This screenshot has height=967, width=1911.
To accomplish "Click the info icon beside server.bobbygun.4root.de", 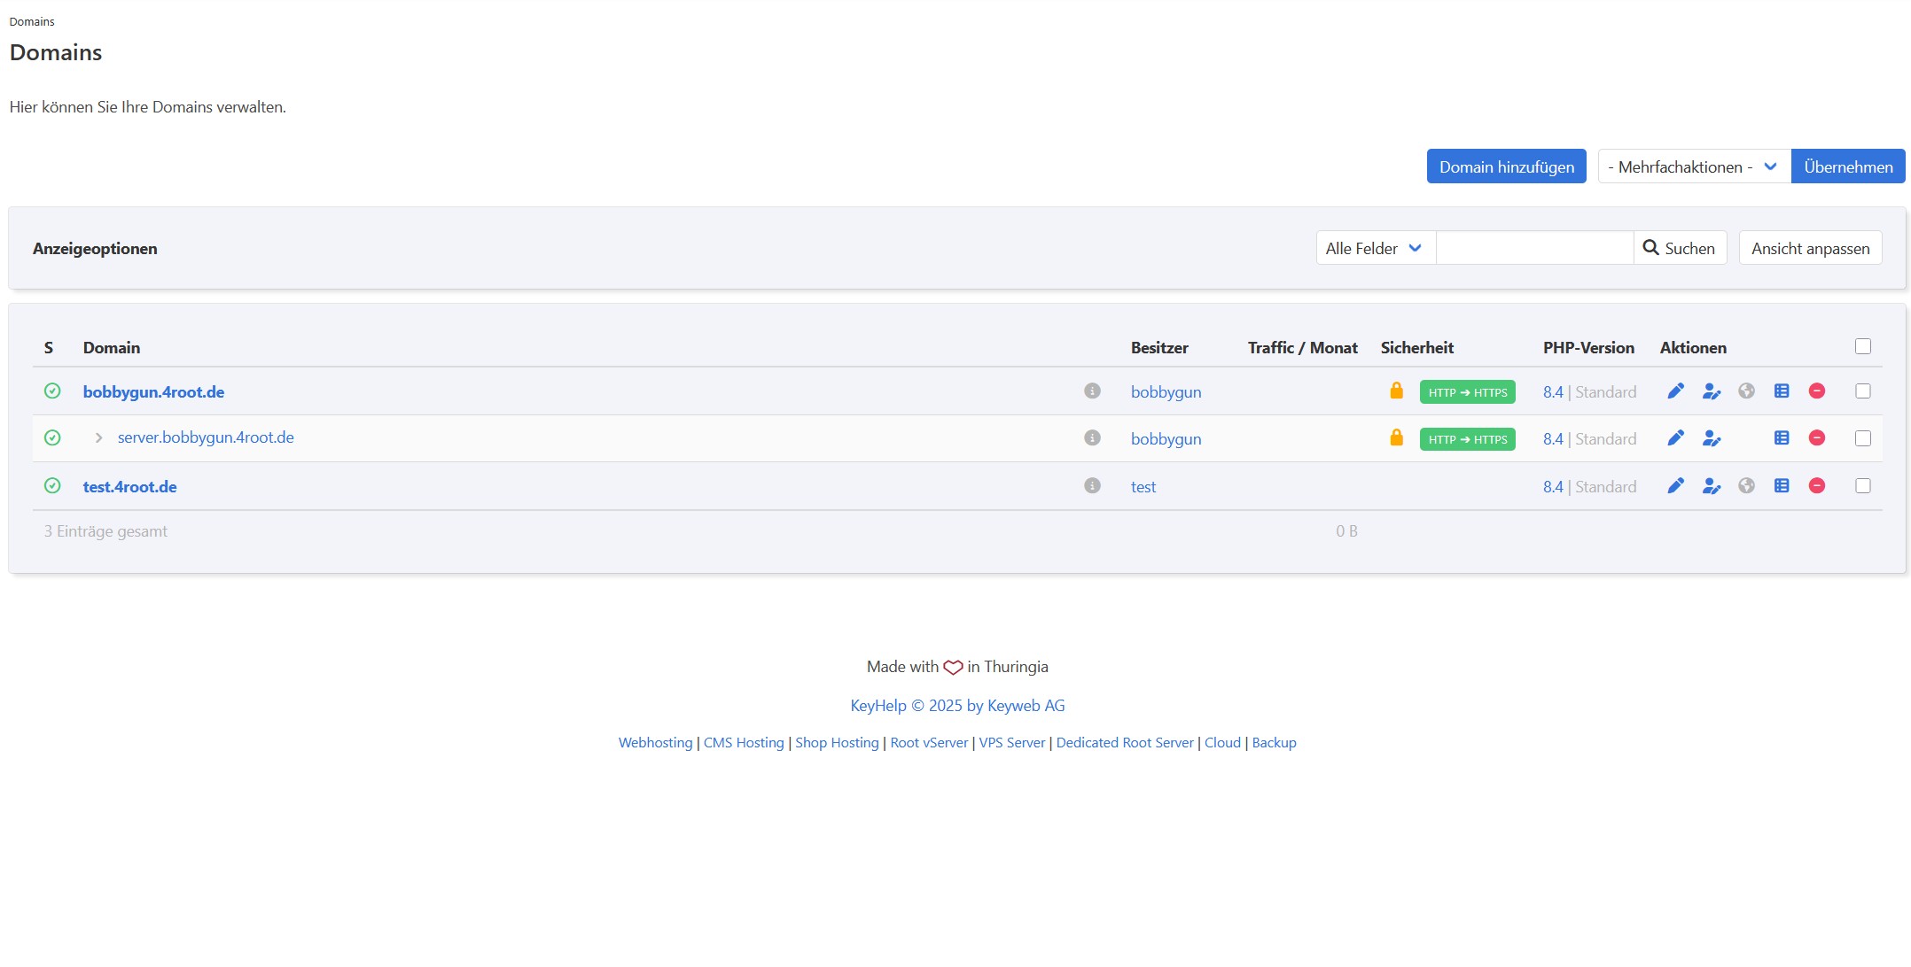I will click(x=1092, y=438).
